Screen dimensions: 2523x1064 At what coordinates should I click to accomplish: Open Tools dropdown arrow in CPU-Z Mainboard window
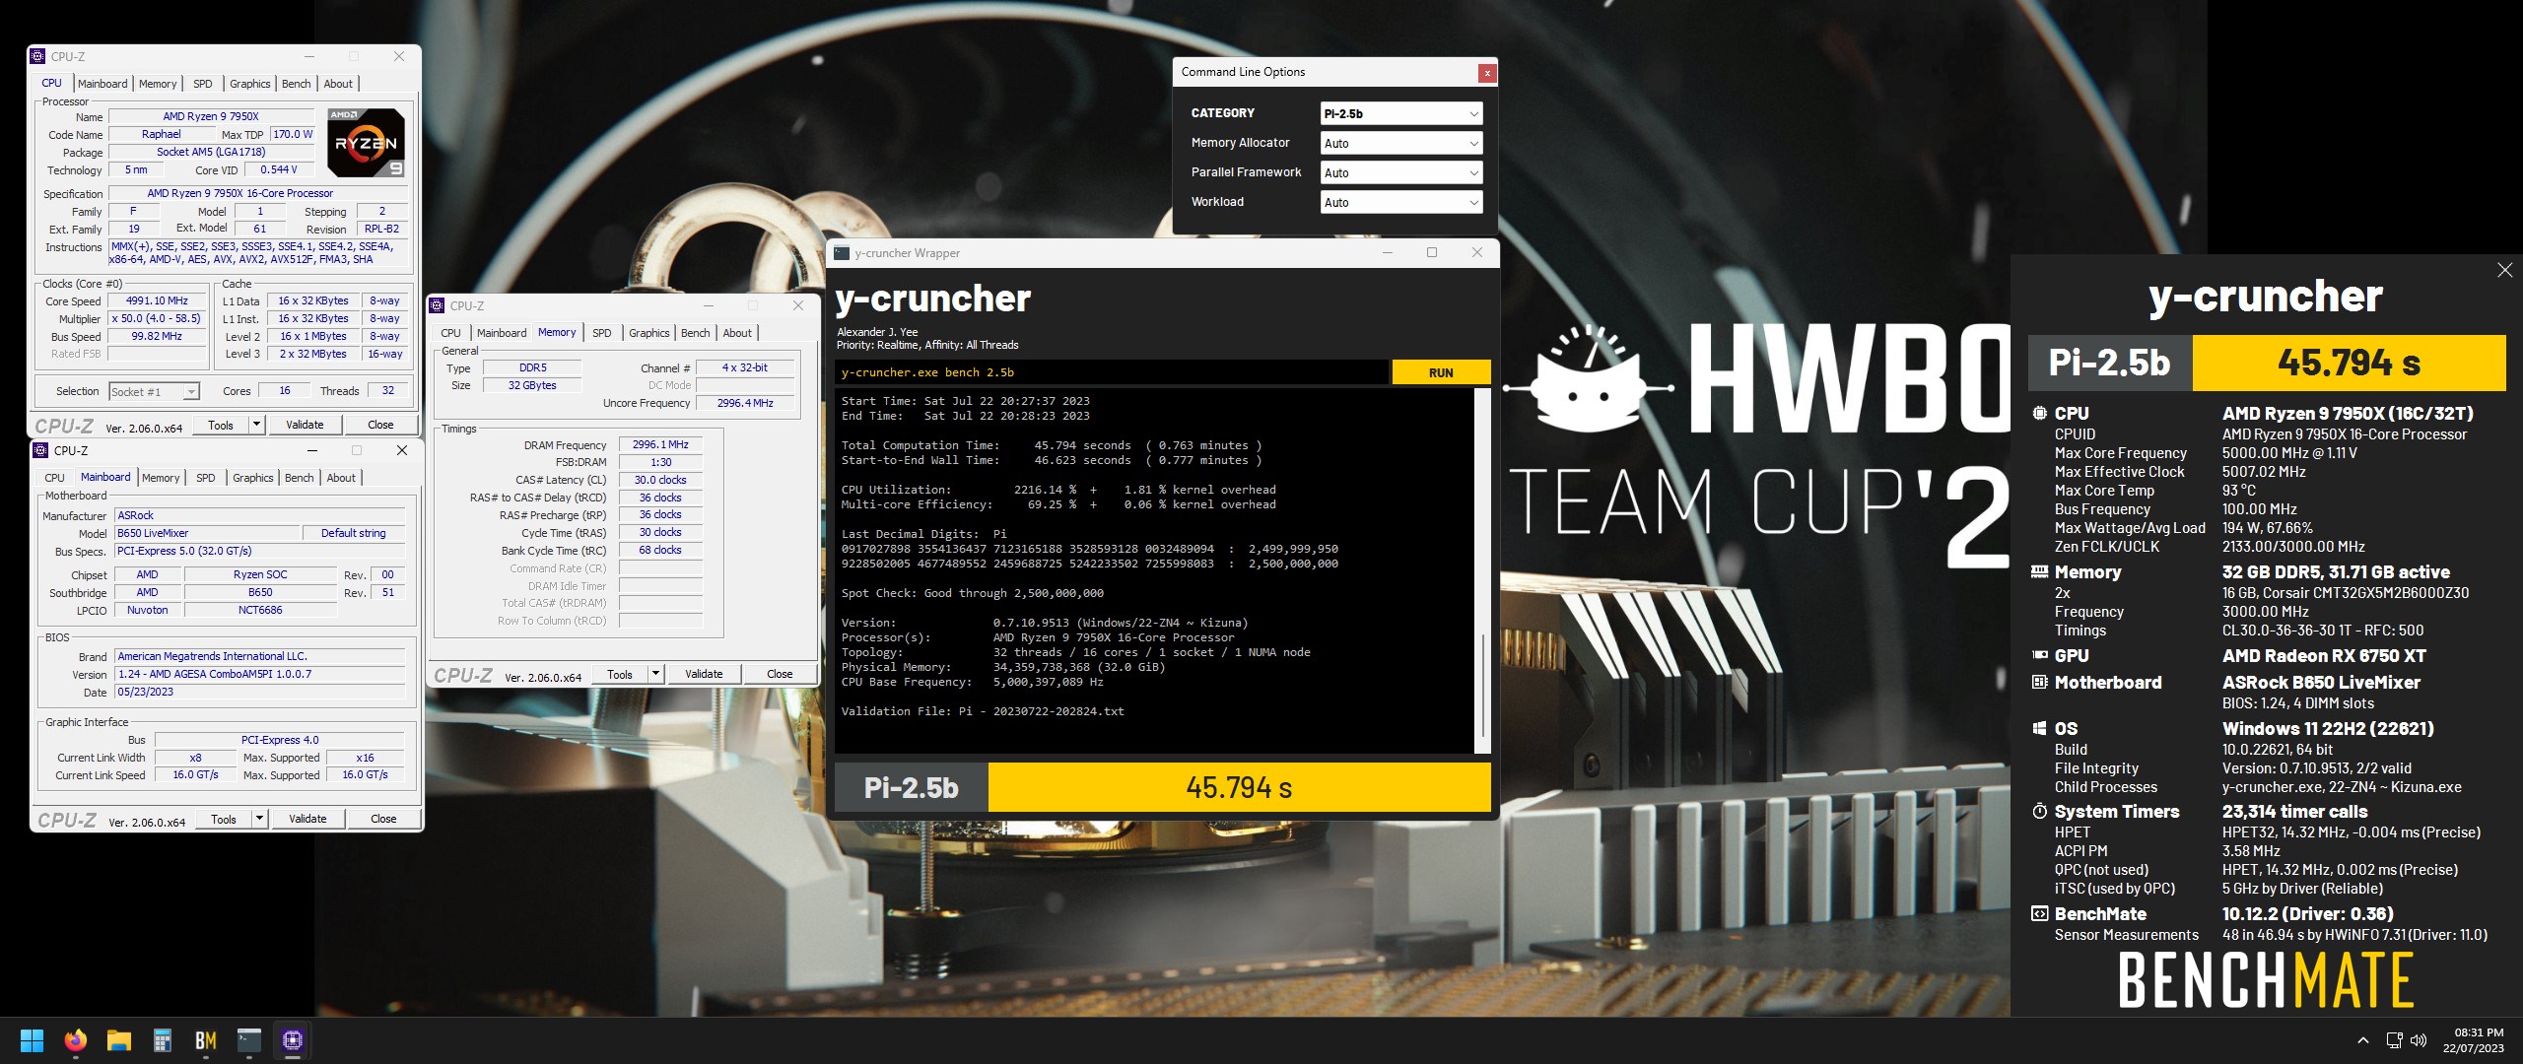260,819
